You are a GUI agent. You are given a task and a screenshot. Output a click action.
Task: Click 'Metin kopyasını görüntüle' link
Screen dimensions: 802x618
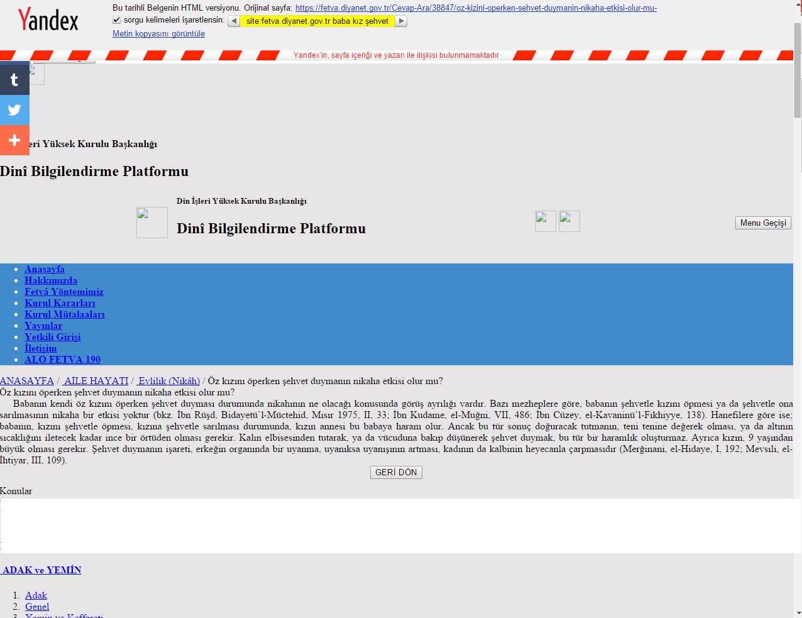(158, 34)
